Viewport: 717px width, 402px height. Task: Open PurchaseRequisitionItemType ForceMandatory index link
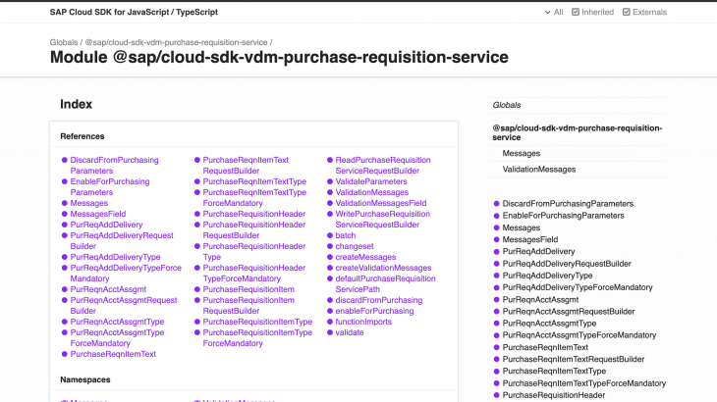click(257, 338)
